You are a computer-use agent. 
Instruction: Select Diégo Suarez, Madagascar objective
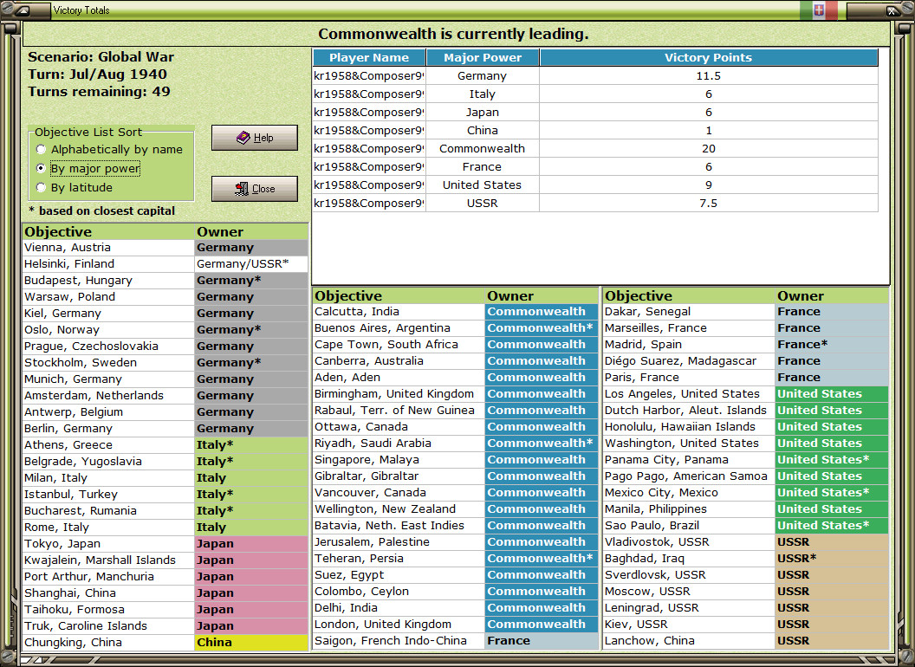pyautogui.click(x=689, y=360)
